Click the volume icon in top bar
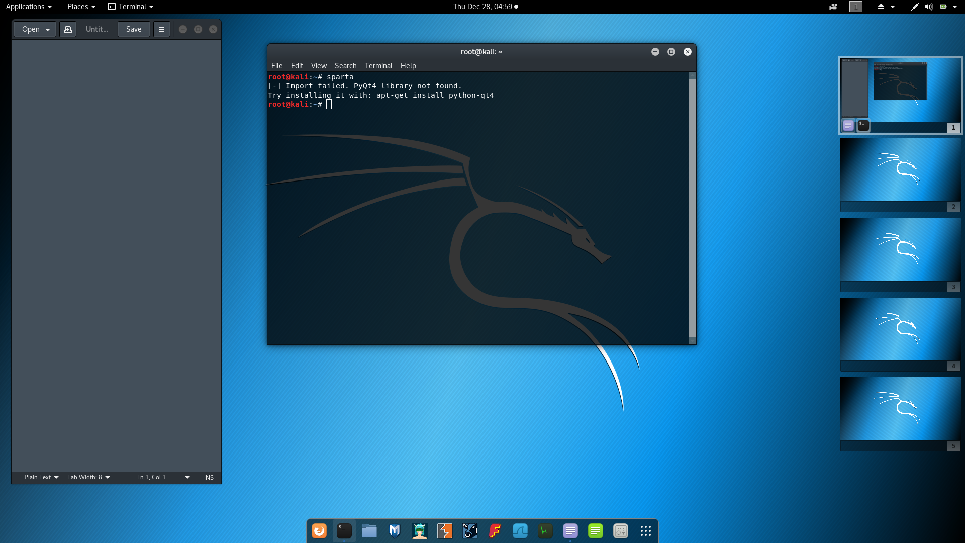965x543 pixels. (x=929, y=7)
